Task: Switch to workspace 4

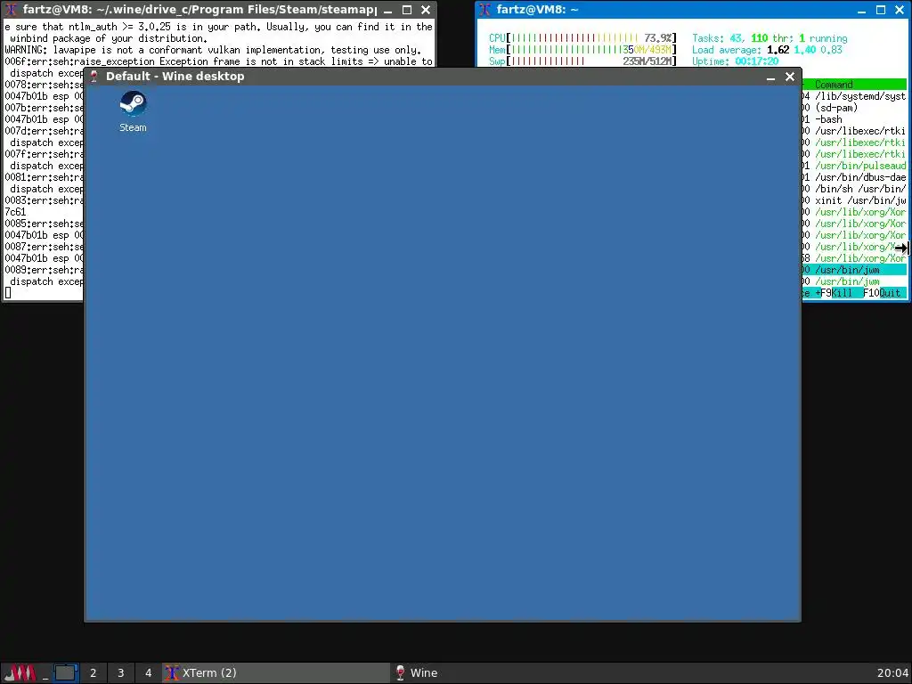Action: point(149,673)
